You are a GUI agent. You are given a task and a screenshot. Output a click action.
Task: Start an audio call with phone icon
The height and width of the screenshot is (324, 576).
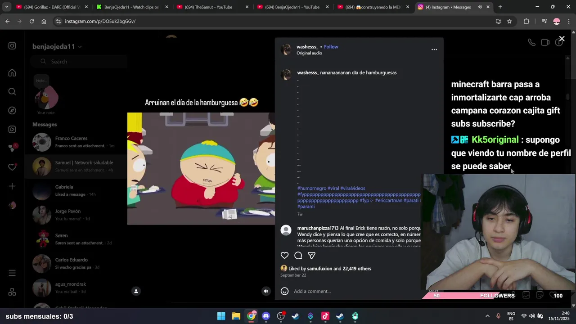pyautogui.click(x=532, y=42)
